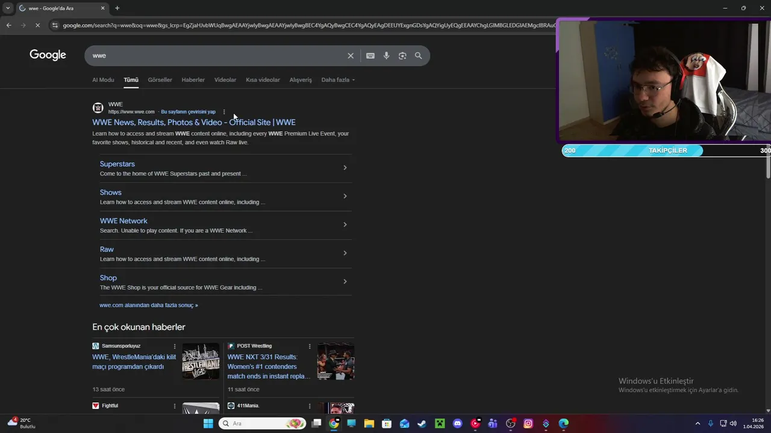Open the clock showing 16:26
Image resolution: width=771 pixels, height=433 pixels.
[x=753, y=423]
